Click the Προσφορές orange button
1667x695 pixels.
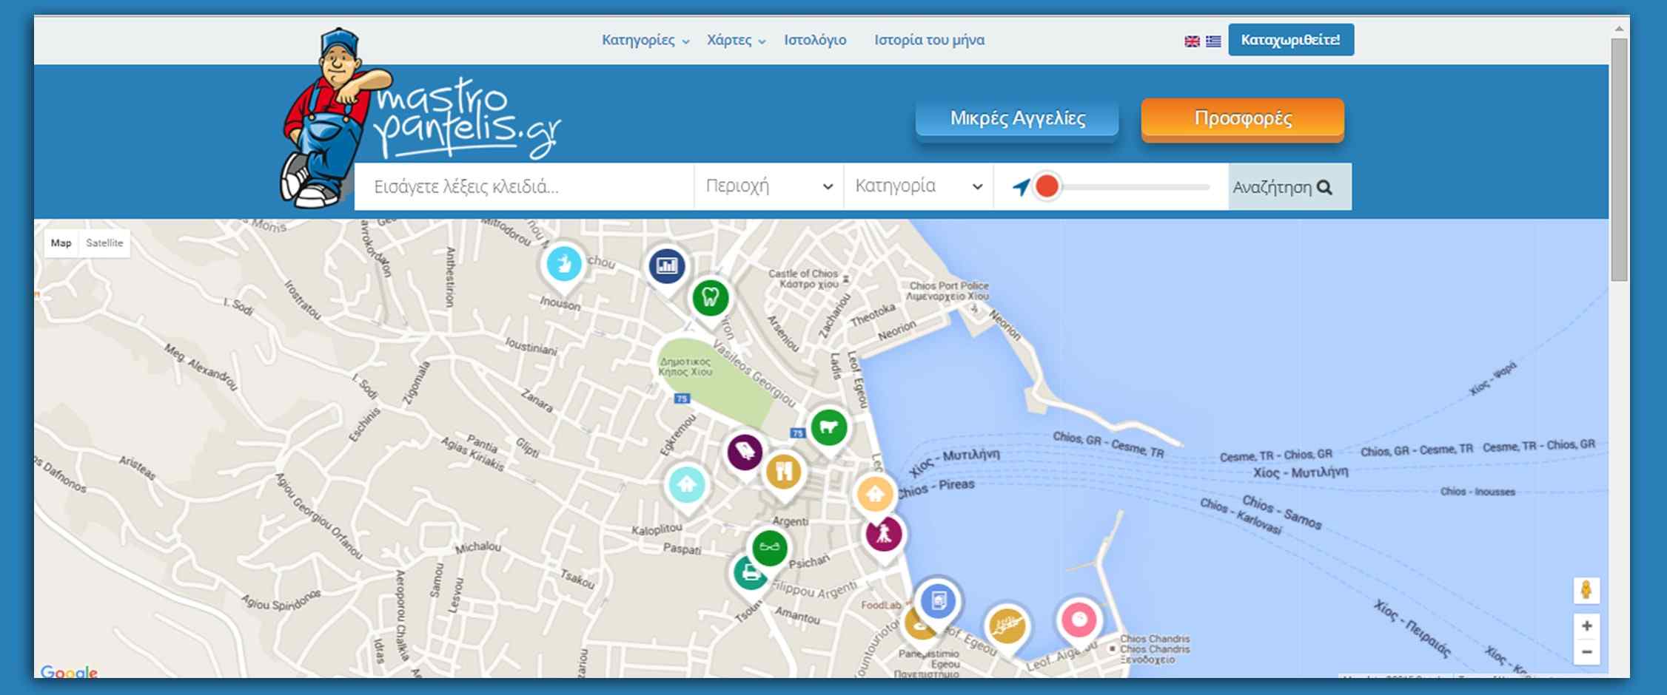click(1242, 118)
